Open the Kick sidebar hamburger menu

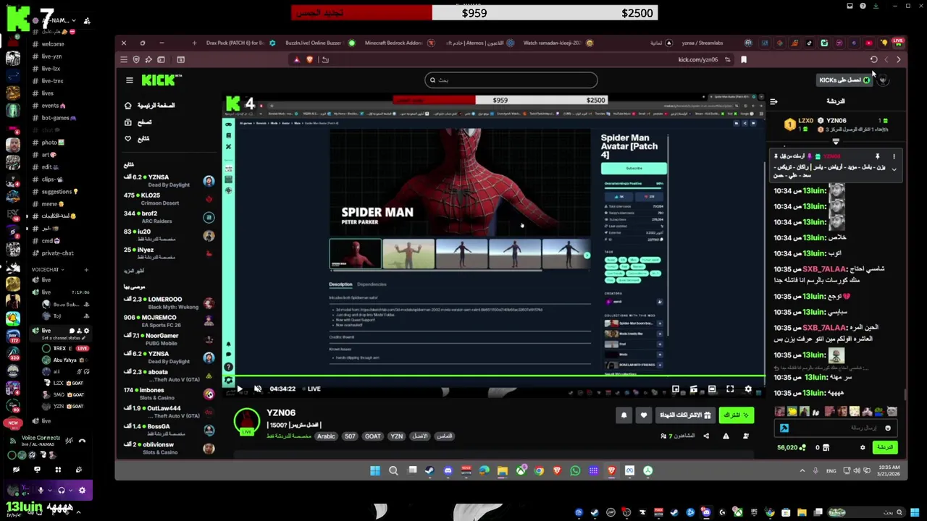(130, 80)
